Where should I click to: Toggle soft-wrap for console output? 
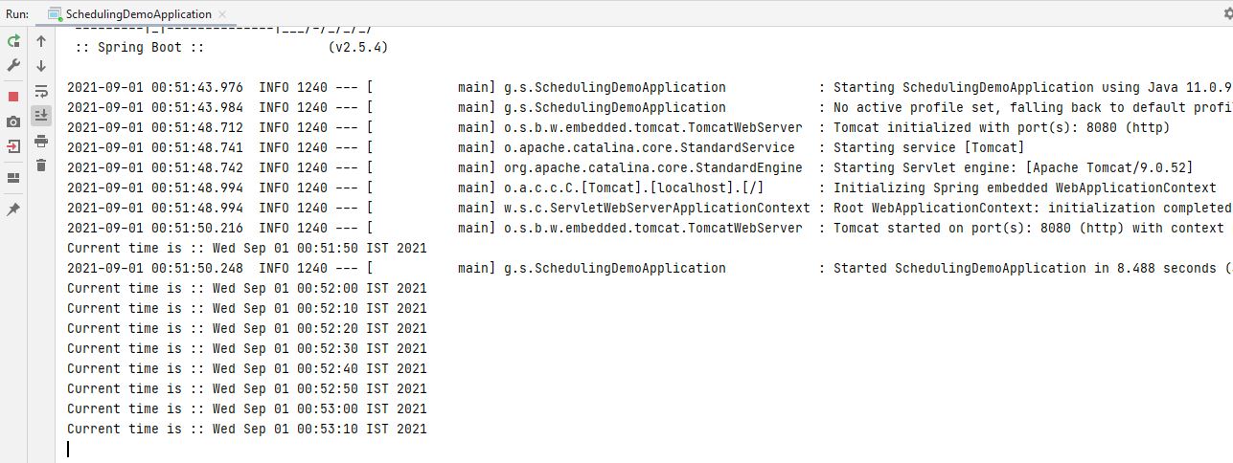(41, 91)
